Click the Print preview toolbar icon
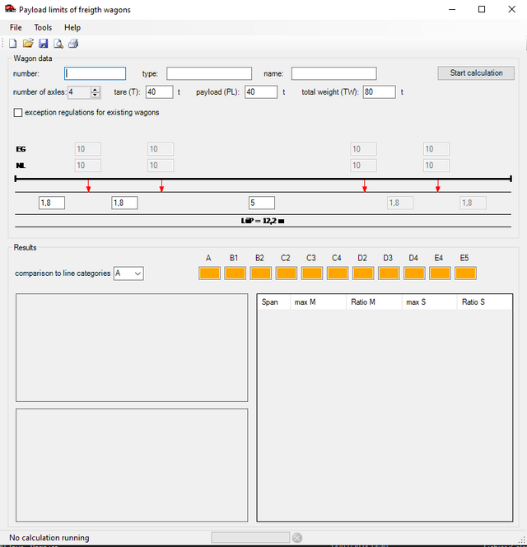Viewport: 527px width, 547px height. pos(58,44)
